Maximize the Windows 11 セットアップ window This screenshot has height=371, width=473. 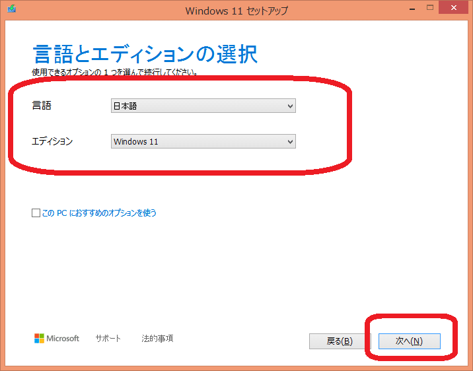pyautogui.click(x=430, y=8)
